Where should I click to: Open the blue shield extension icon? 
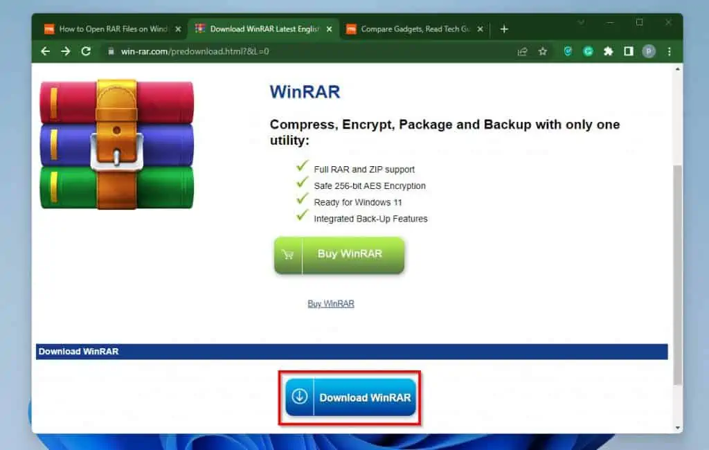568,51
